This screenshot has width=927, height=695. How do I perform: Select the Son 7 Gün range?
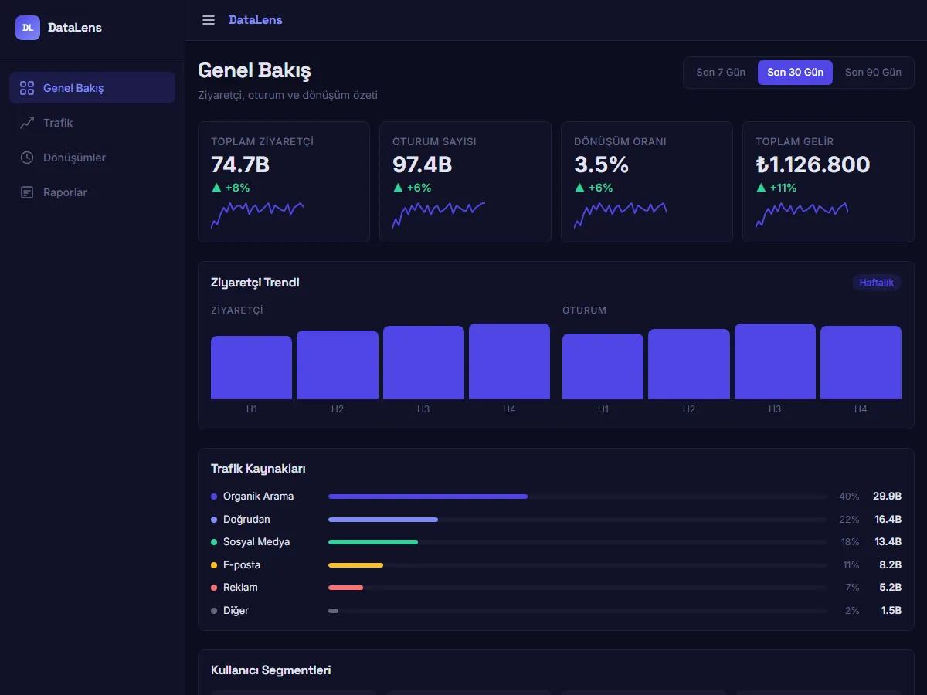point(721,73)
